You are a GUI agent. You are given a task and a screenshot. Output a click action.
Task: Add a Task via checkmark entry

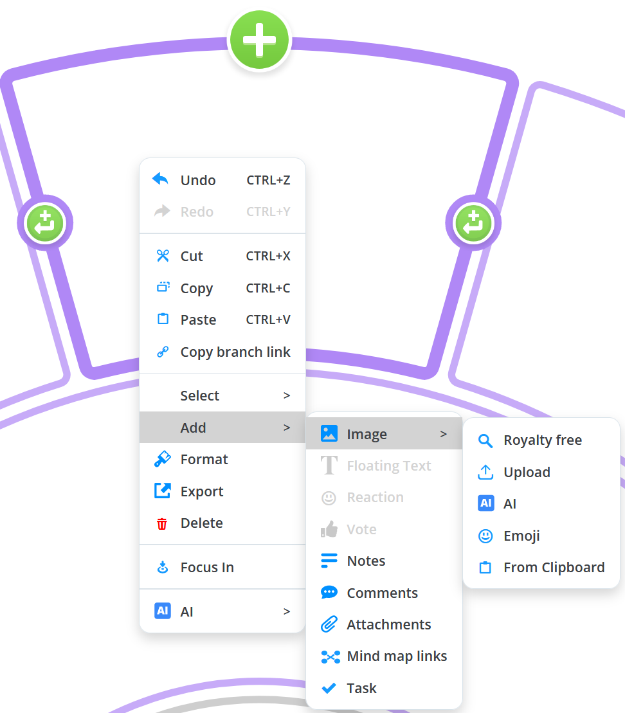tap(361, 688)
